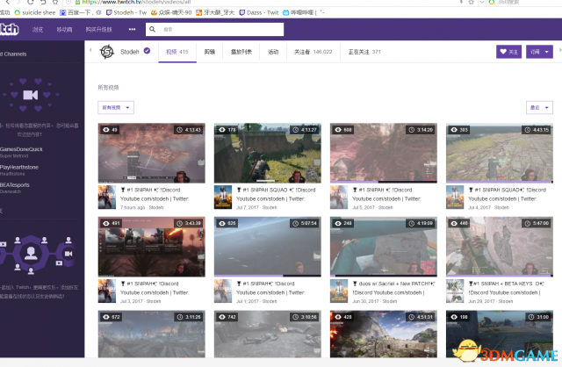Click the second Twitch navbar menu item

64,29
